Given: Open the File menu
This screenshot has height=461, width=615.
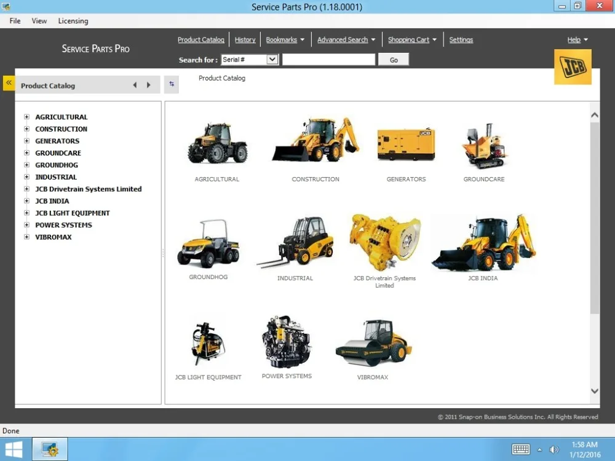Looking at the screenshot, I should 15,21.
